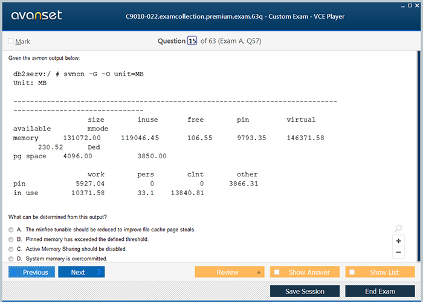Advance with the Next button
This screenshot has width=423, height=302.
pyautogui.click(x=81, y=272)
